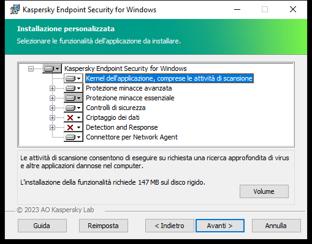Select Protezione minacce essenziale label

[x=130, y=98]
